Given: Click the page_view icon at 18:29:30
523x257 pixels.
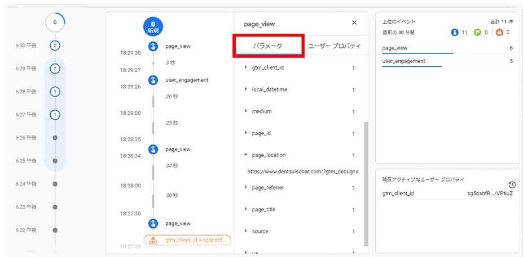Looking at the screenshot, I should pyautogui.click(x=153, y=47).
